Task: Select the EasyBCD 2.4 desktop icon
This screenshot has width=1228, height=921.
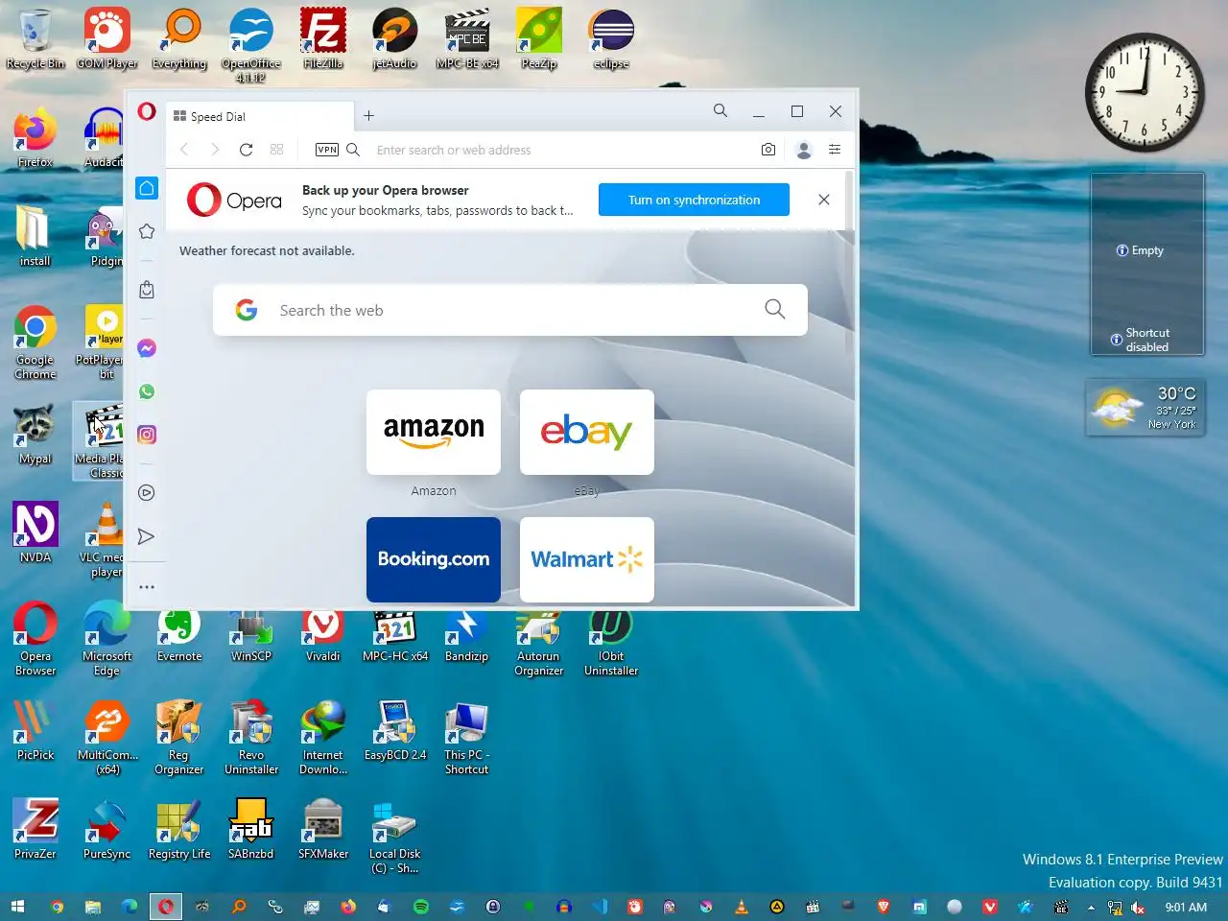Action: tap(394, 731)
